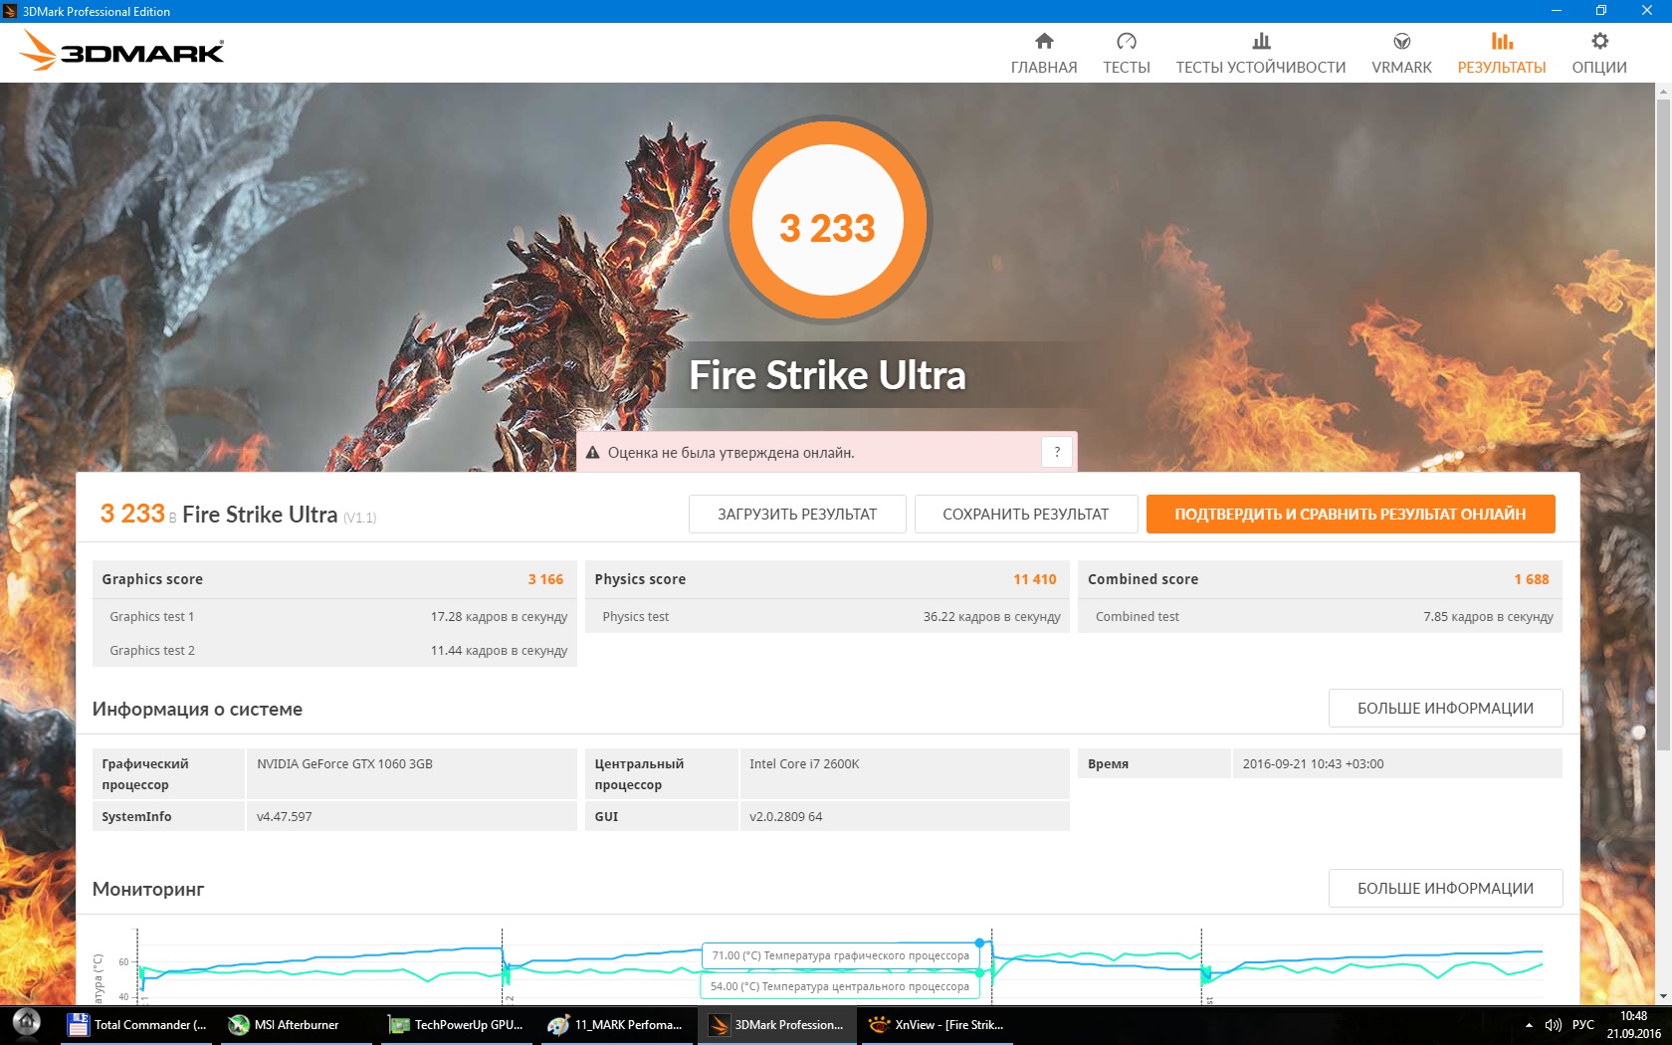Open more monitoring information
This screenshot has width=1672, height=1045.
tap(1444, 888)
